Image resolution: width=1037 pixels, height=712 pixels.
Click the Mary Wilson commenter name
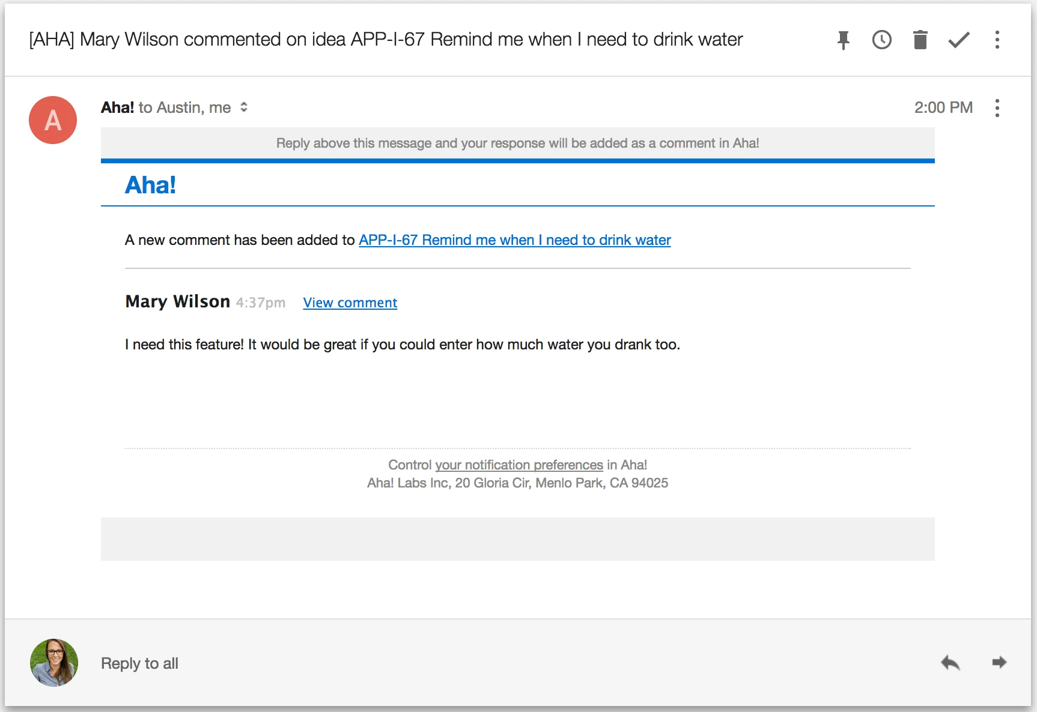coord(177,301)
